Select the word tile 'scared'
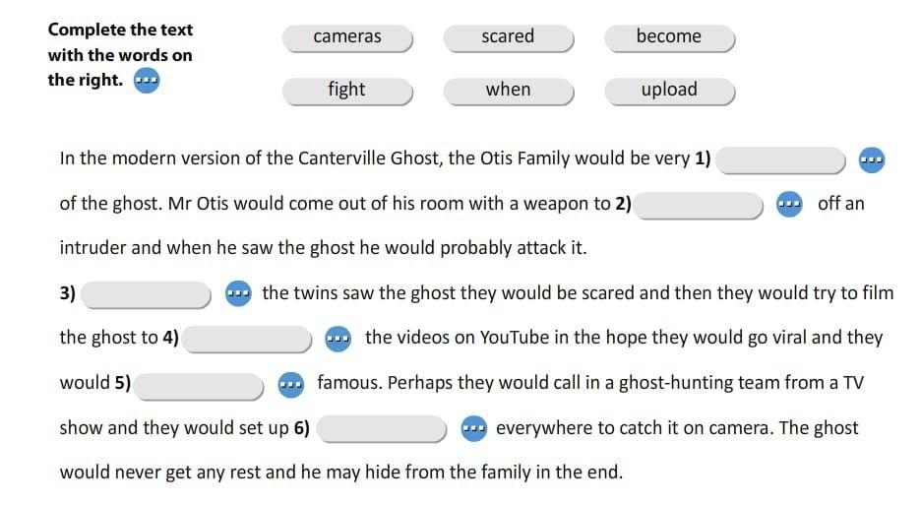Viewport: 921px width, 505px height. pos(508,37)
